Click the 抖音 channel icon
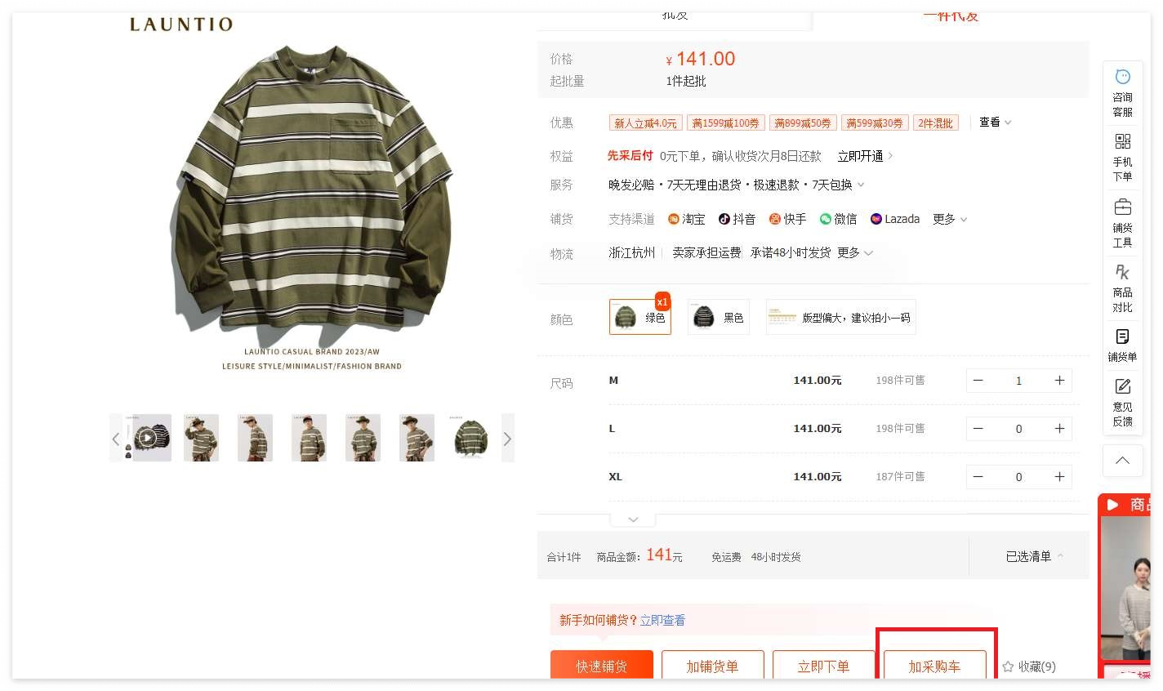 coord(724,219)
